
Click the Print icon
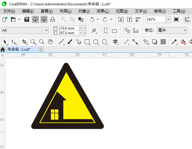(x=53, y=19)
